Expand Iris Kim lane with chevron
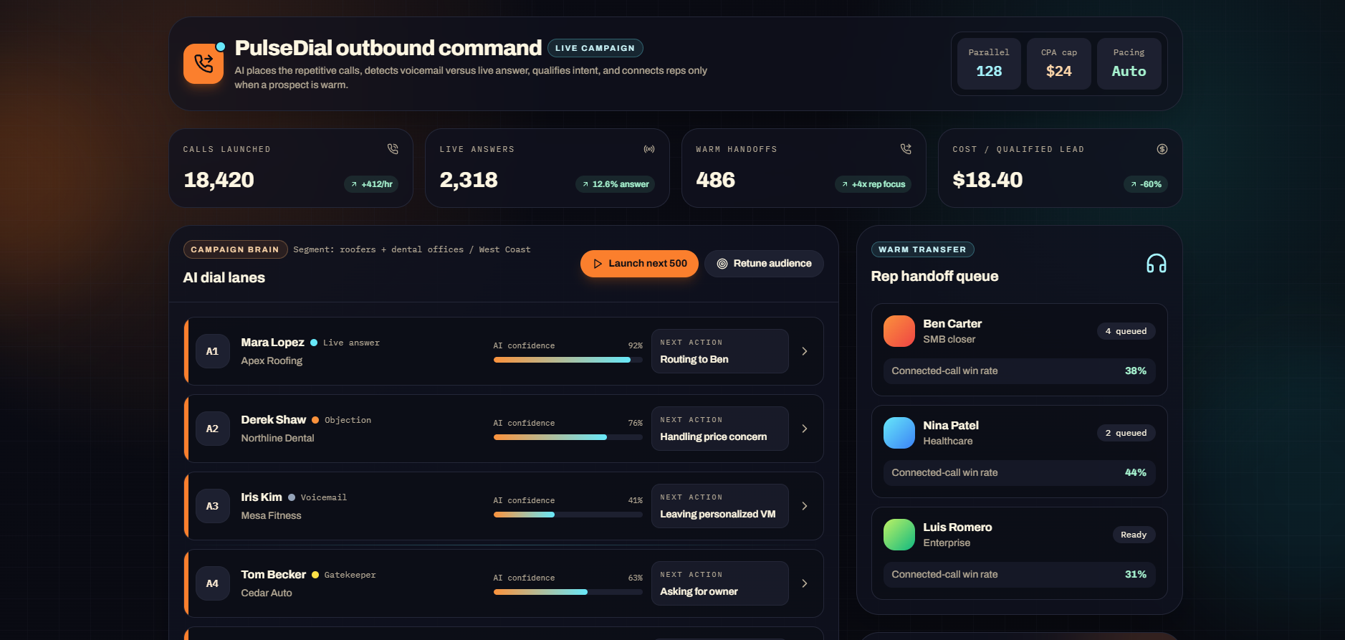This screenshot has width=1345, height=640. tap(805, 506)
